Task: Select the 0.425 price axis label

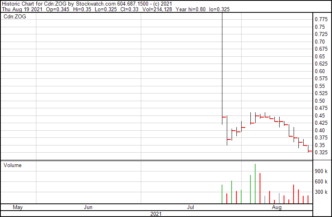Action: click(321, 123)
